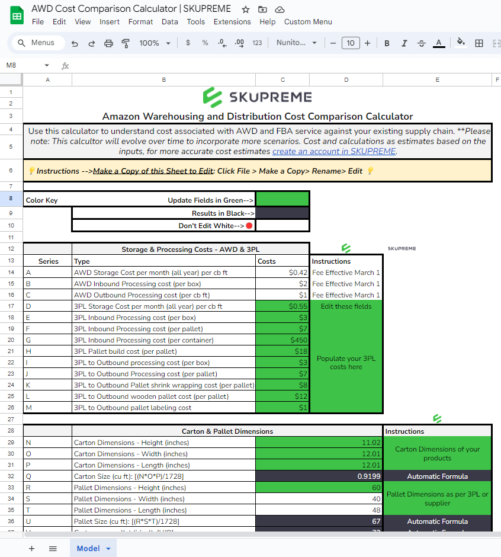
Task: Select the 3PL Pallet build cost $18 cell
Action: 282,351
